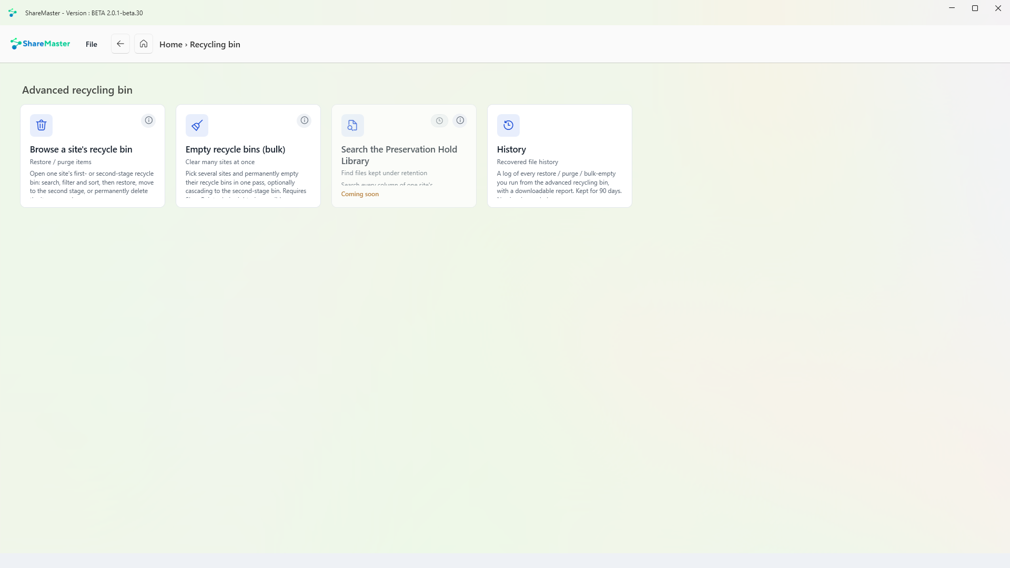Click the Restore / purge items subtitle

pyautogui.click(x=60, y=162)
